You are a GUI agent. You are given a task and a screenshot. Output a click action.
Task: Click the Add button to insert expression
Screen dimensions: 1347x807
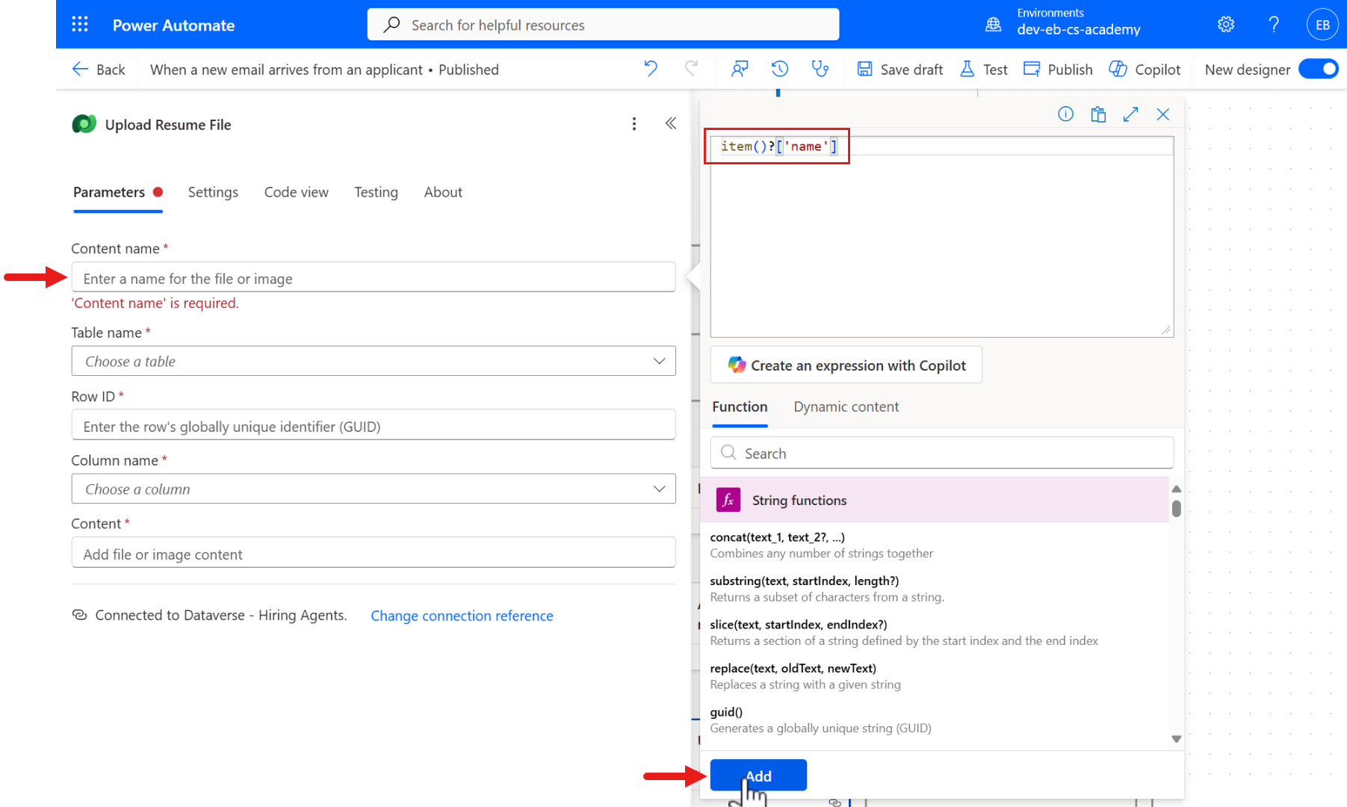coord(758,775)
